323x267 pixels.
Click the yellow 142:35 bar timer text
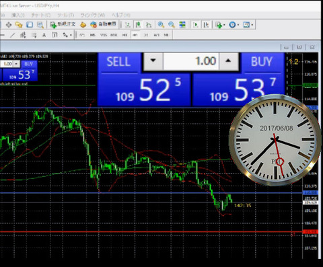pos(242,205)
